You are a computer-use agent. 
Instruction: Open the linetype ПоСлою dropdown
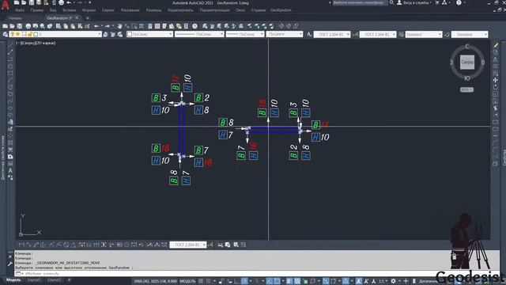tap(199, 34)
